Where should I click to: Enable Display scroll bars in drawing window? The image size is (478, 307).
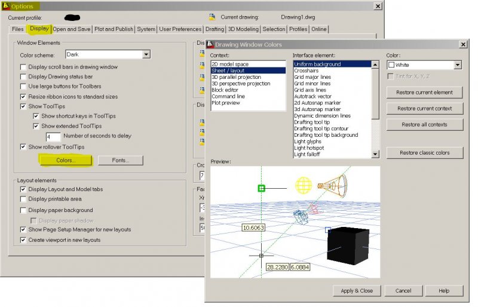click(x=23, y=67)
